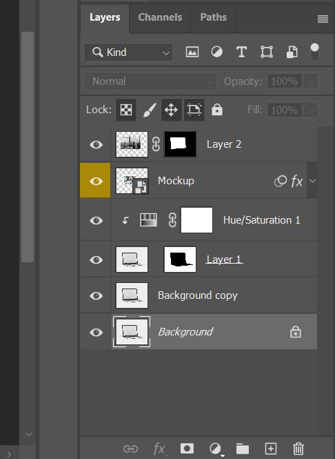
Task: Open the Normal blend mode dropdown
Action: pos(150,81)
